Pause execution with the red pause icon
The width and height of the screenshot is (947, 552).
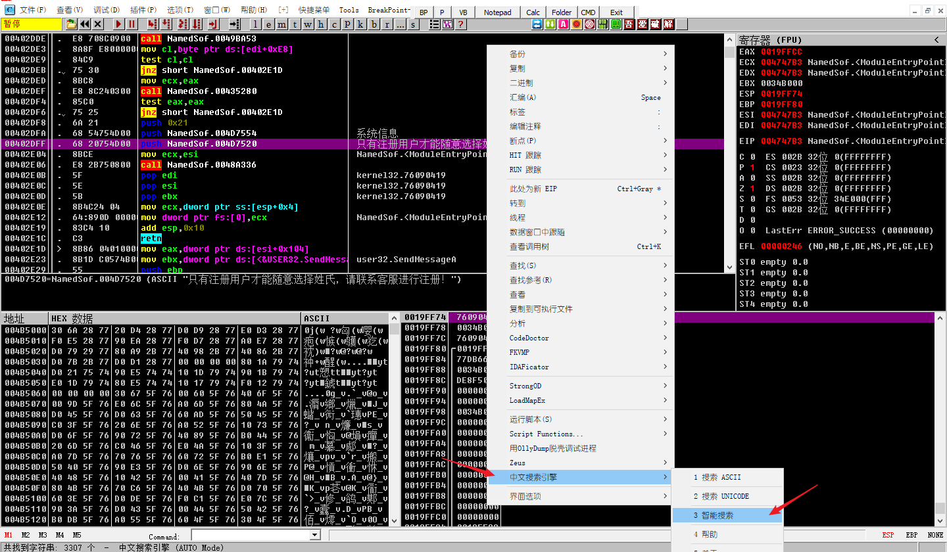click(x=132, y=24)
